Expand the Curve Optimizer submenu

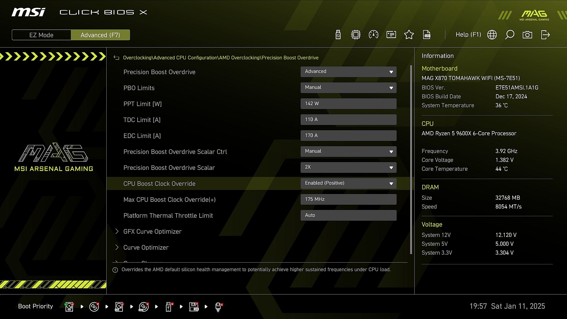146,248
